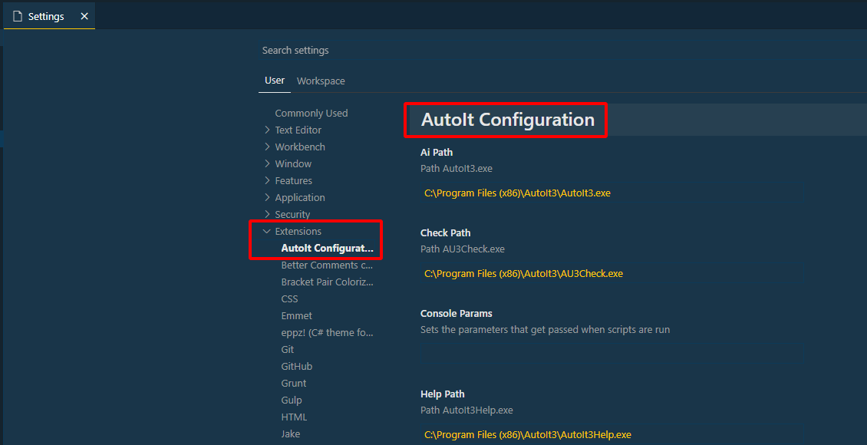Image resolution: width=867 pixels, height=445 pixels.
Task: Click the empty Console Params field
Action: tap(611, 354)
